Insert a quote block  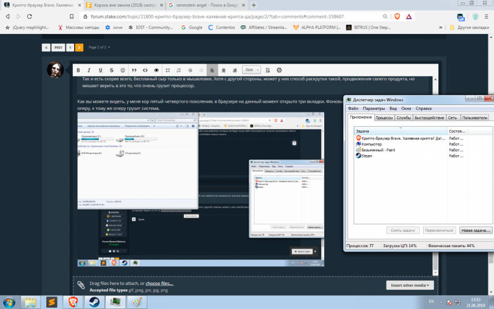[x=134, y=70]
